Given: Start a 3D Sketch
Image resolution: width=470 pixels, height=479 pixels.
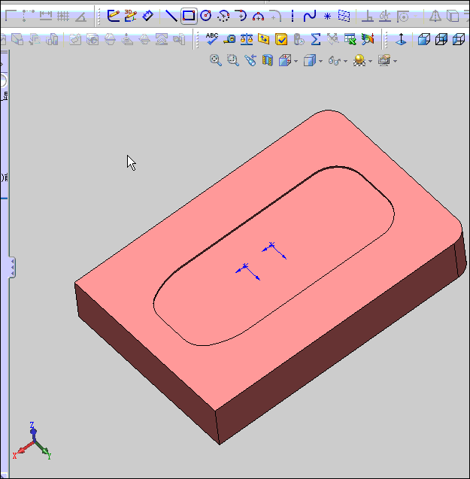Looking at the screenshot, I should (x=131, y=16).
